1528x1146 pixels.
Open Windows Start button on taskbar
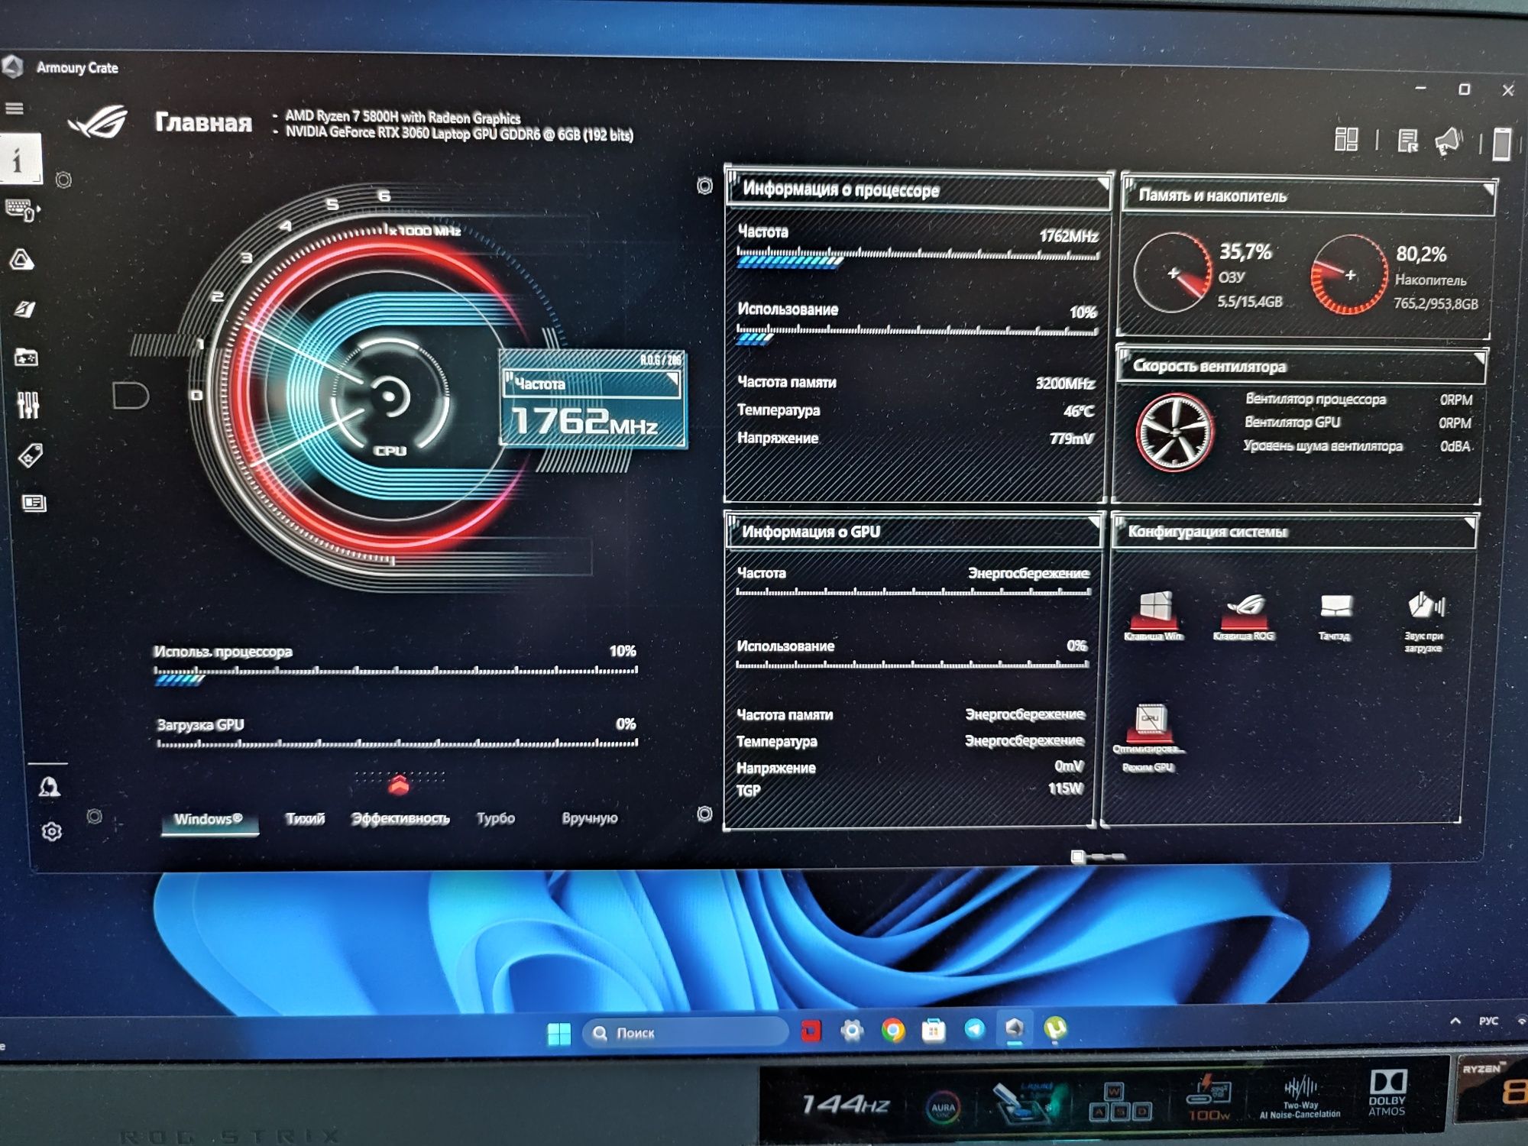tap(559, 1034)
